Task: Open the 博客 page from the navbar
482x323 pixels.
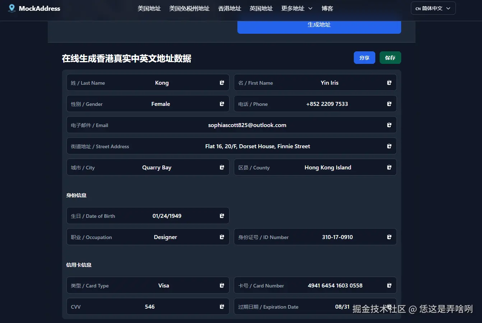Action: pos(327,8)
